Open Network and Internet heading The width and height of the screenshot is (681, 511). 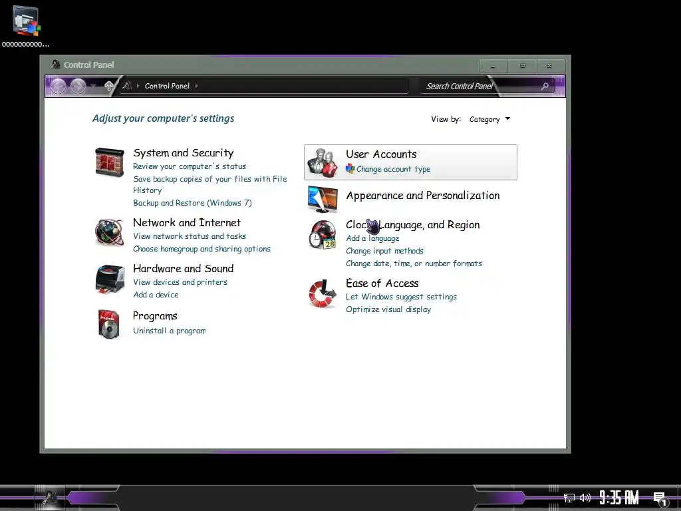click(x=187, y=222)
